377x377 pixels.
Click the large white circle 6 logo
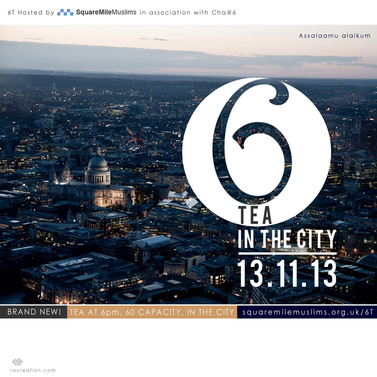coord(256,151)
